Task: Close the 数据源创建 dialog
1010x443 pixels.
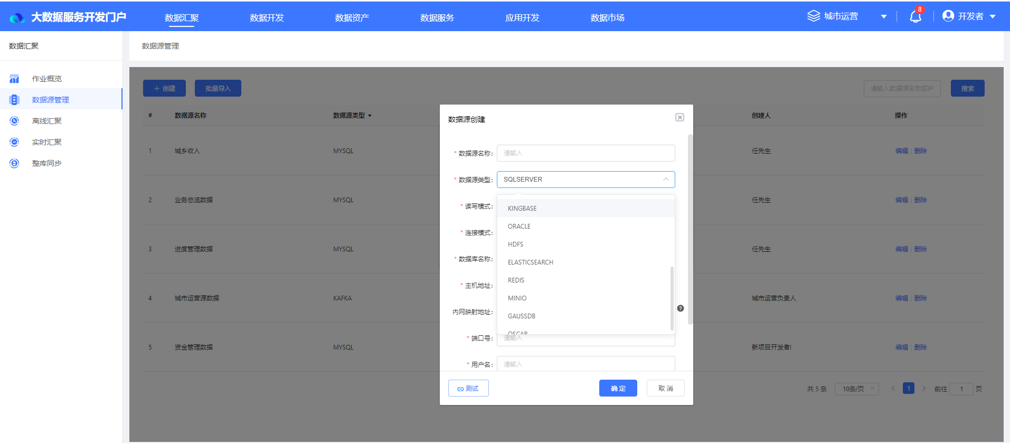Action: 679,117
